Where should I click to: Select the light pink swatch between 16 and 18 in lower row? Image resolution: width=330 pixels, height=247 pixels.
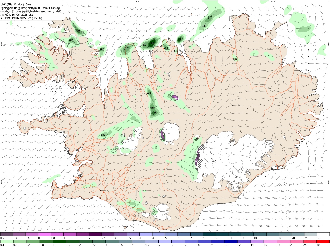click(x=270, y=241)
